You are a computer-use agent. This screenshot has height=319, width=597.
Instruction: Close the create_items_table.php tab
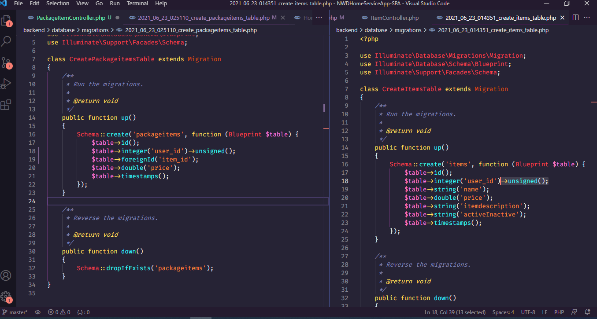[563, 18]
